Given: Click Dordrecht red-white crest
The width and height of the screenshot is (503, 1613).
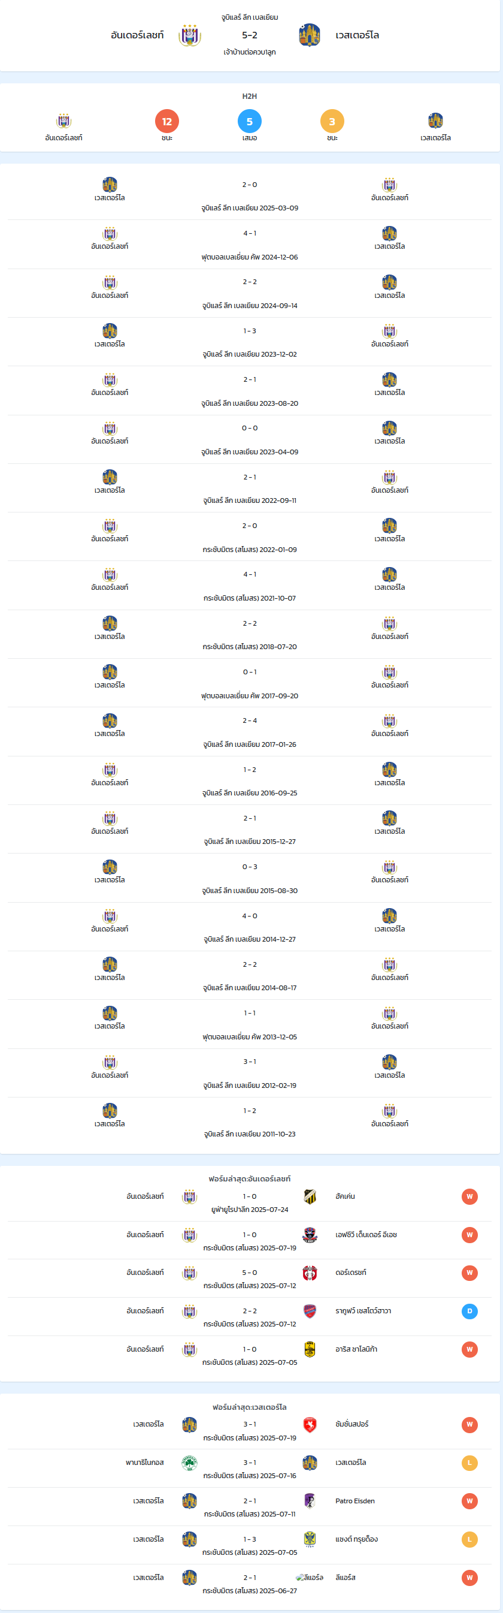Looking at the screenshot, I should (310, 1273).
